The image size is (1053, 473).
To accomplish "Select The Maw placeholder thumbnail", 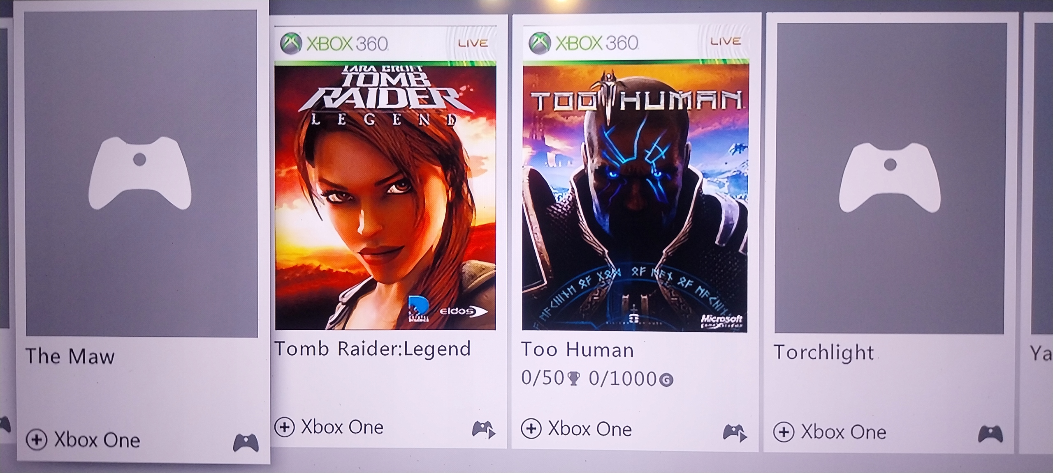I will (141, 173).
